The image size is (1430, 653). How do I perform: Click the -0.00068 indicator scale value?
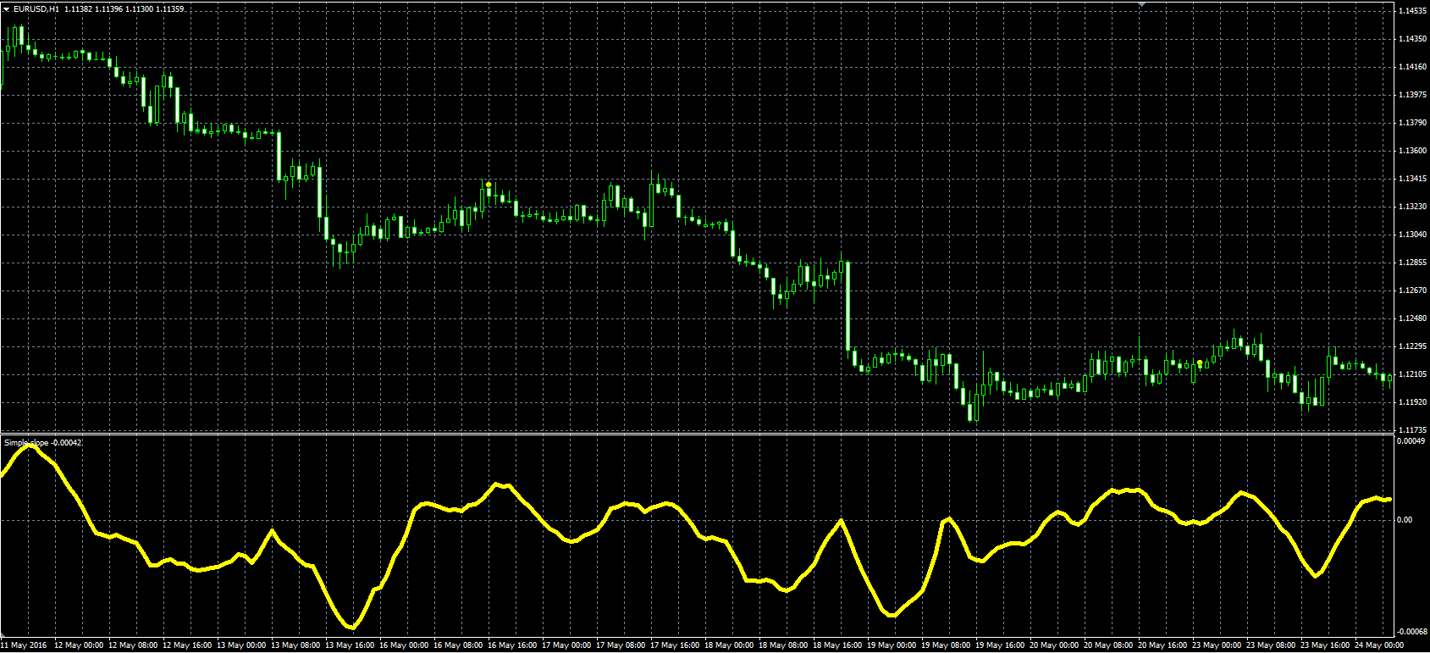1411,632
